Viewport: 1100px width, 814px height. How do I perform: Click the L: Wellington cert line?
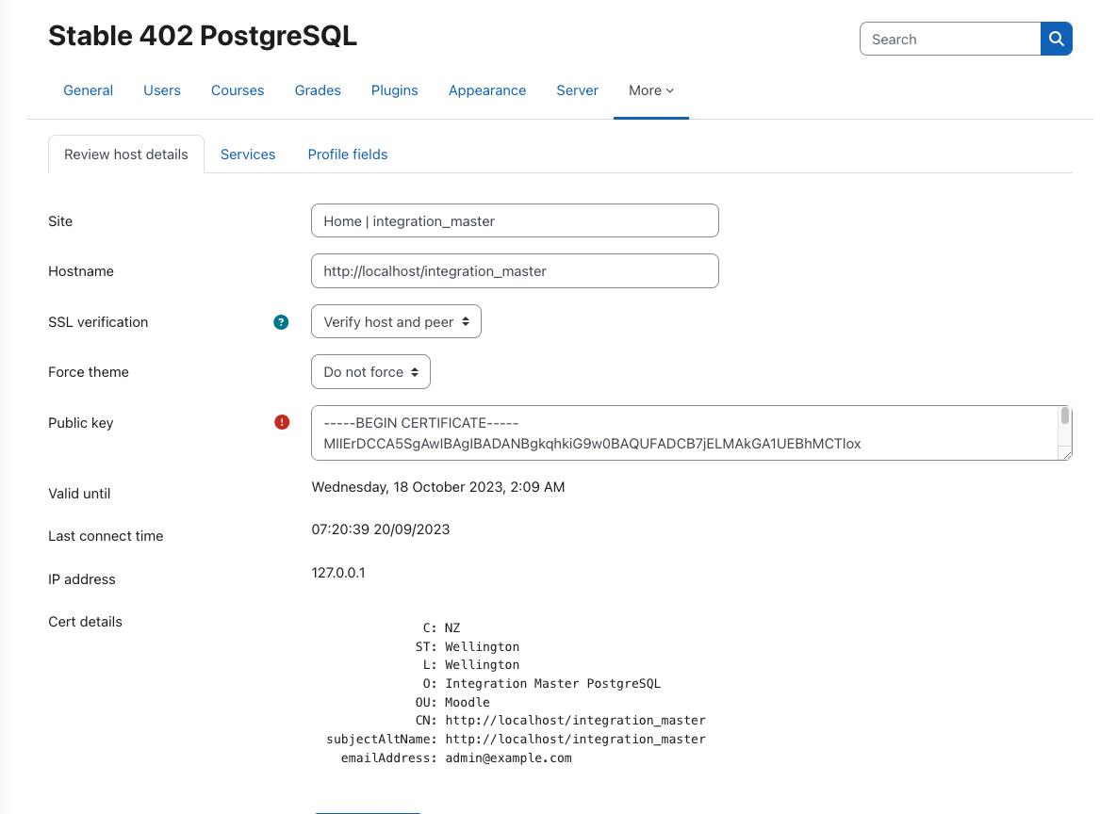pyautogui.click(x=470, y=664)
